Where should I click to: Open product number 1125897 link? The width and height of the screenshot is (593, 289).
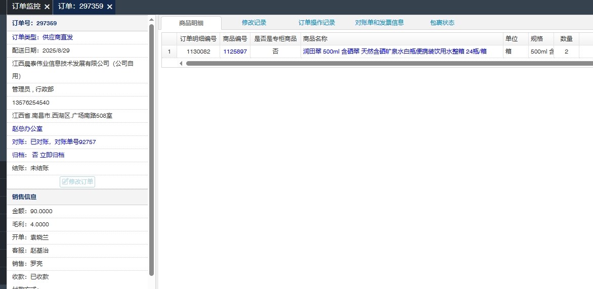pyautogui.click(x=235, y=52)
